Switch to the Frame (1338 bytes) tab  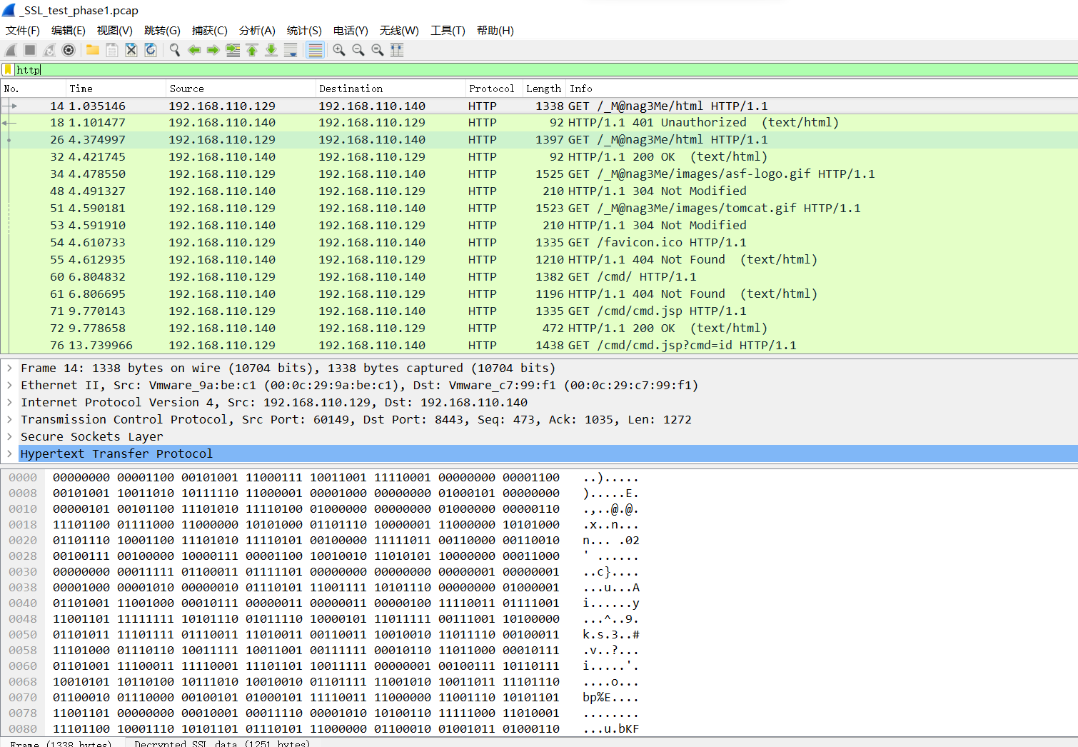pos(61,743)
